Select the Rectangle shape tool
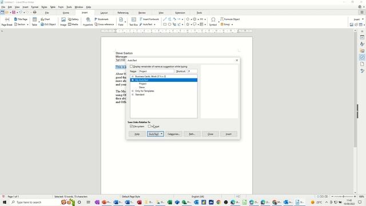This screenshot has height=206, width=366. click(x=165, y=24)
